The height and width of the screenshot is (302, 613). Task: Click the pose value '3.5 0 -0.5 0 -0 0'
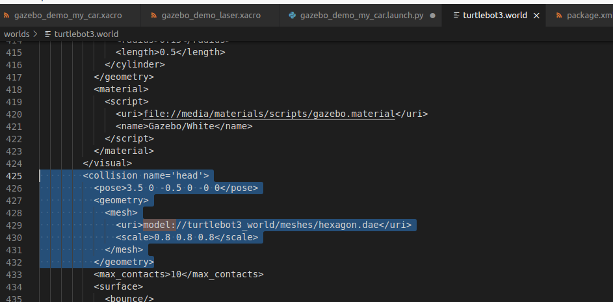coord(173,188)
